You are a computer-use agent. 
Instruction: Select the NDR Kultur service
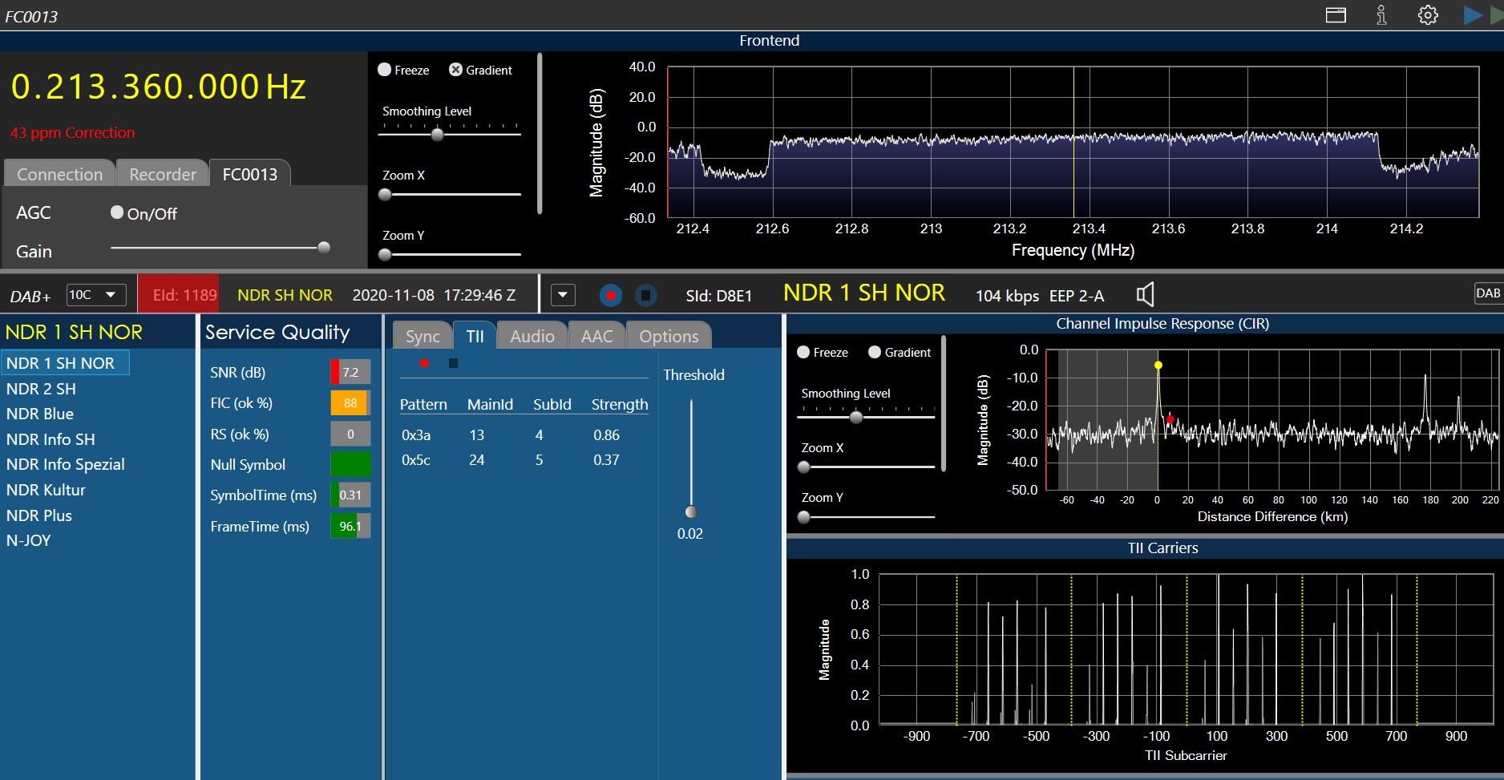click(x=46, y=490)
